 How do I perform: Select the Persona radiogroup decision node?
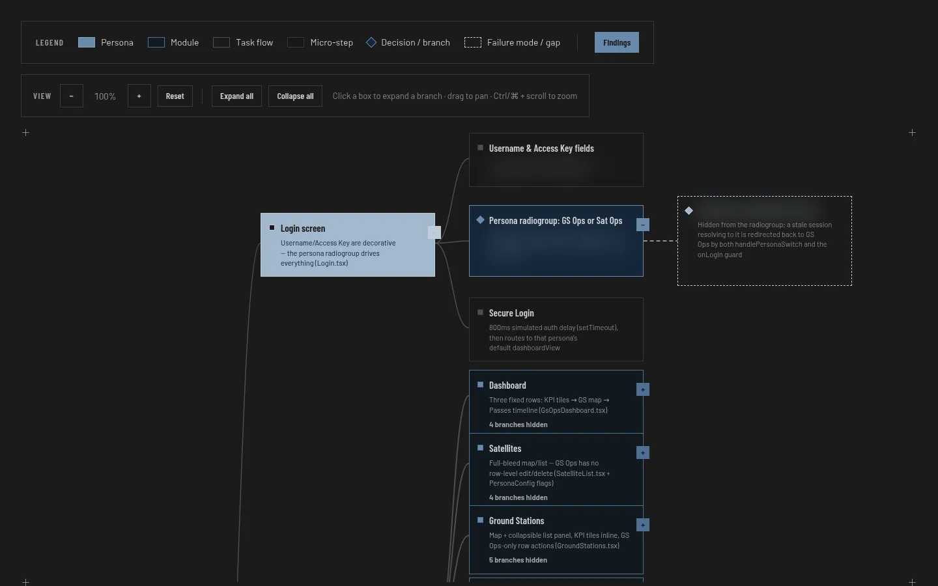556,241
